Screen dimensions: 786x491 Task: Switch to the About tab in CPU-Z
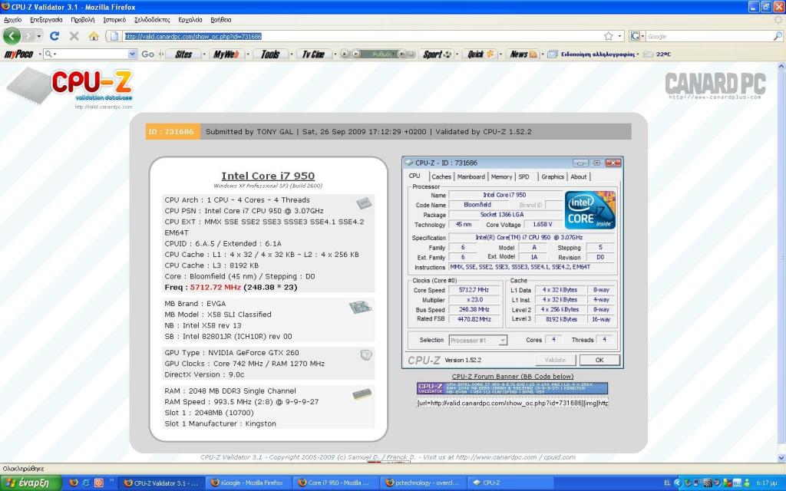(x=579, y=177)
